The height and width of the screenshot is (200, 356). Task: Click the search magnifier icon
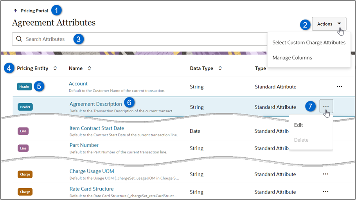[19, 39]
